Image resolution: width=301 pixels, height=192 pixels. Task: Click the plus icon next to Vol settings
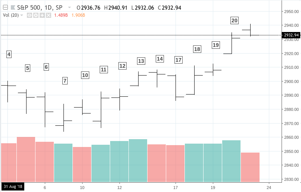pyautogui.click(x=41, y=15)
